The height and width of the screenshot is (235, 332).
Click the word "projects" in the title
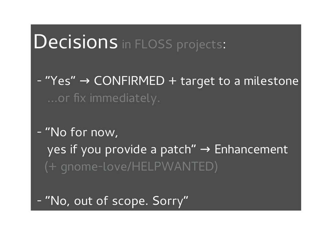199,45
